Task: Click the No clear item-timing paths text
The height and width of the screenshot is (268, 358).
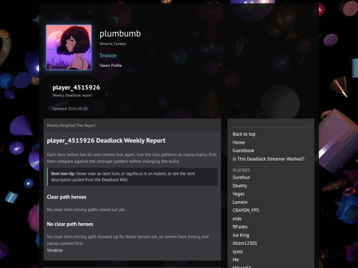Action: pos(86,209)
